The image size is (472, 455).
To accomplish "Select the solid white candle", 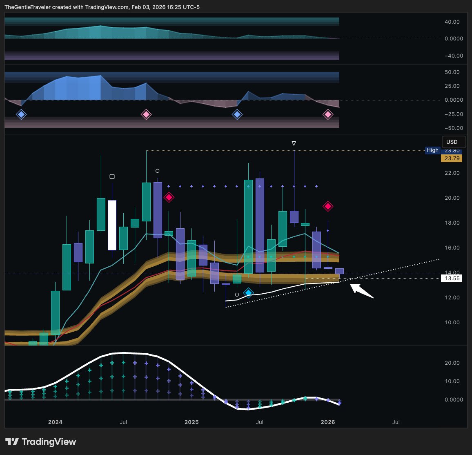I will (112, 225).
